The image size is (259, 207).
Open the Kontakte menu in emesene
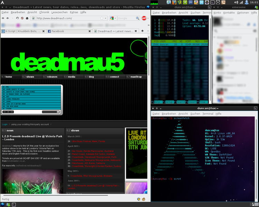229,13
